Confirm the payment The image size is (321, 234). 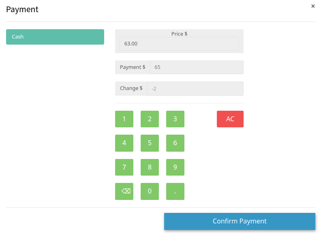click(240, 221)
